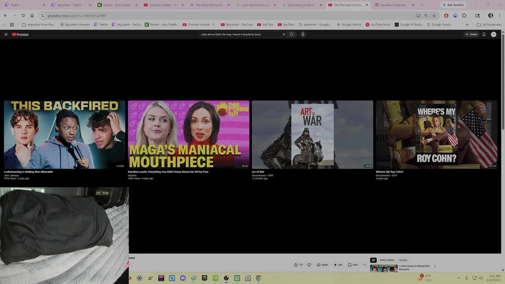Viewport: 505px width, 284px height.
Task: Switch to Skycatlive - Twitch browser tab
Action: (x=71, y=5)
